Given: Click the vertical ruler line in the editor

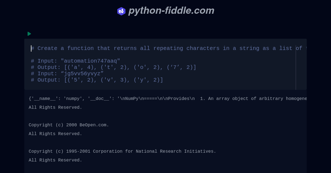Looking at the screenshot, I should click(x=296, y=67).
